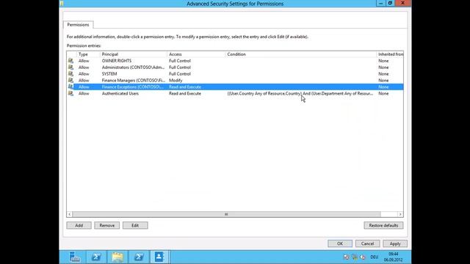Select the Finance Exceptions entry
The image size is (470, 264).
click(235, 87)
